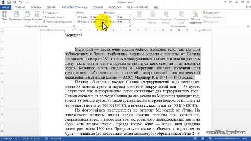Click the Слева indent input field
Screen dimensions: 251x141
96,17
